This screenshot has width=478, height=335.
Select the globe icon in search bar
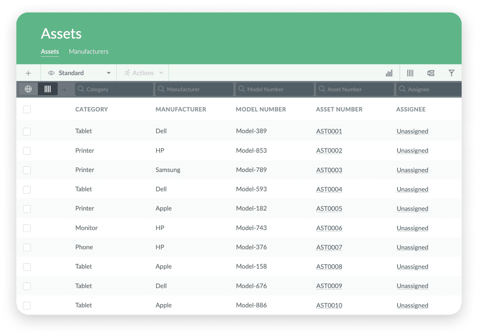(x=28, y=89)
